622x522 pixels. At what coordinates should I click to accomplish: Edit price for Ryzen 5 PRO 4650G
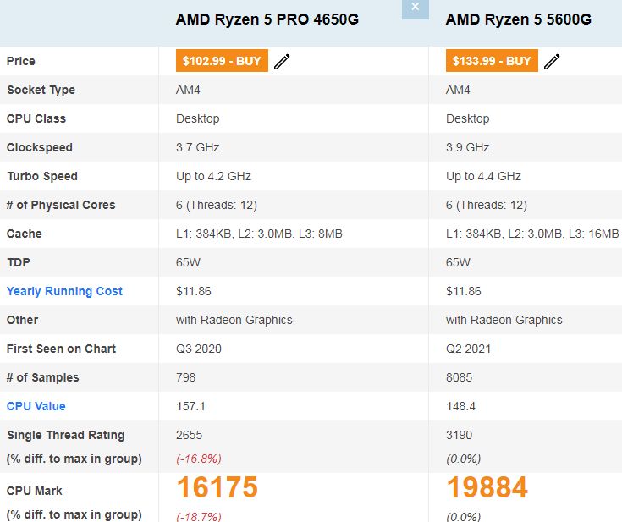coord(282,62)
